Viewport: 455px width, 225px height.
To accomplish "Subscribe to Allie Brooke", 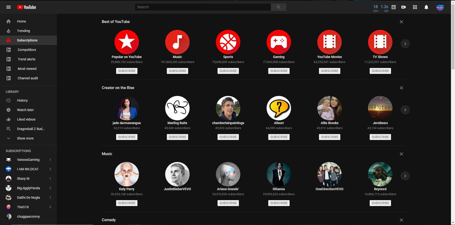I will tap(329, 137).
